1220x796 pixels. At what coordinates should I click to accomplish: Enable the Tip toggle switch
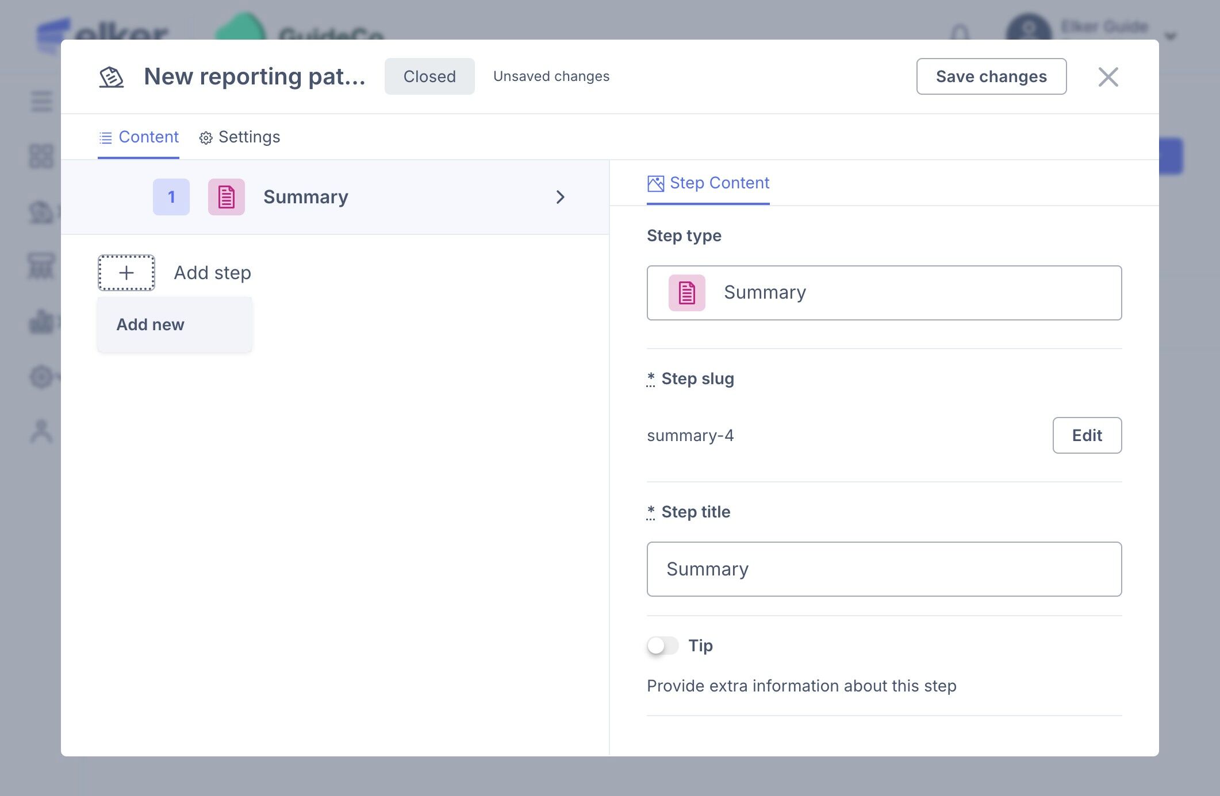point(662,646)
